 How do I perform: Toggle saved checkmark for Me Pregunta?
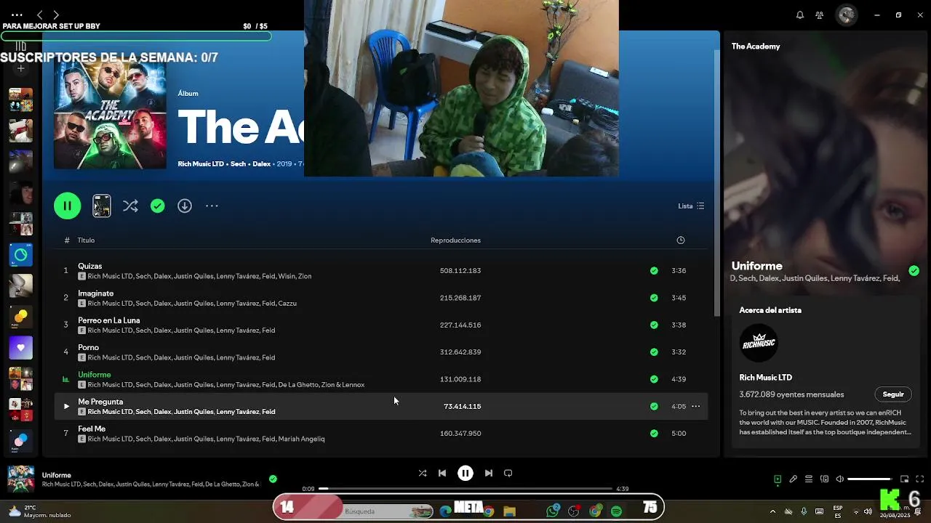click(654, 406)
